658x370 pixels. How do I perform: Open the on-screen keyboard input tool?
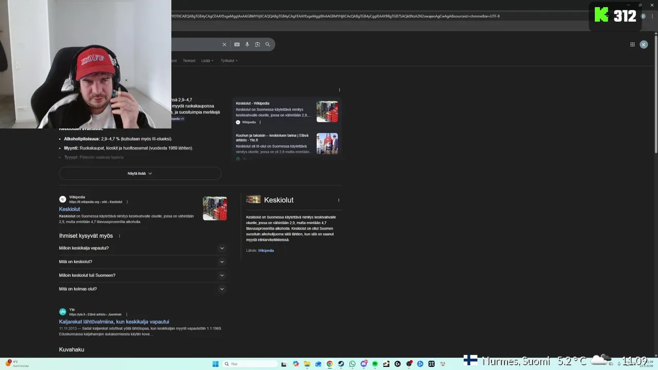pos(237,45)
